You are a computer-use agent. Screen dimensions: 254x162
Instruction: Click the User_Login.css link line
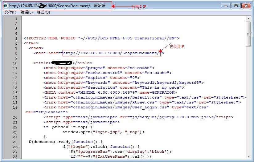pyautogui.click(x=126, y=107)
